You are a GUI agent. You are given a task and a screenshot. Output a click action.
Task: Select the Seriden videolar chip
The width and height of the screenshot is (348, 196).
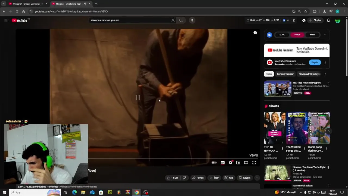tap(285, 74)
